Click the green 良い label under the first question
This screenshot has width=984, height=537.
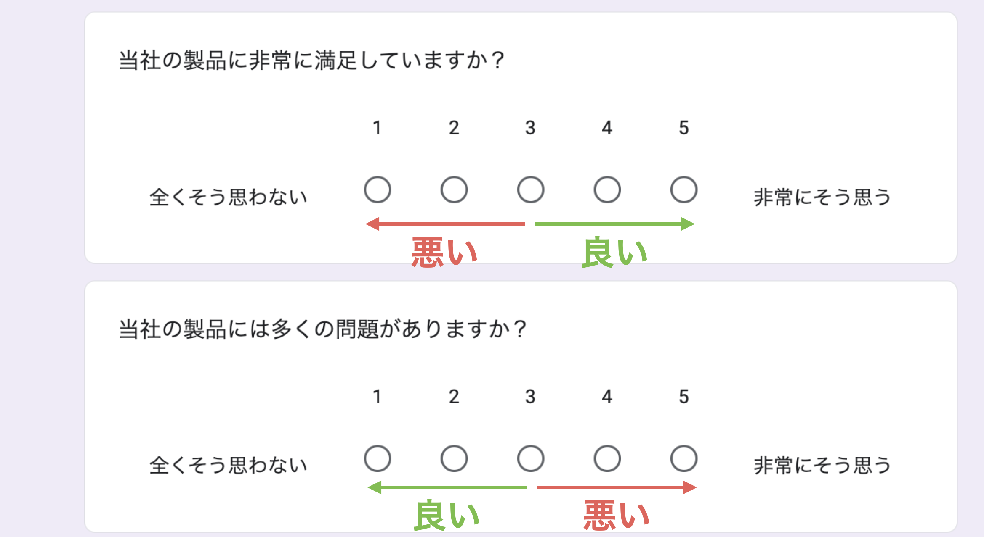pyautogui.click(x=614, y=252)
